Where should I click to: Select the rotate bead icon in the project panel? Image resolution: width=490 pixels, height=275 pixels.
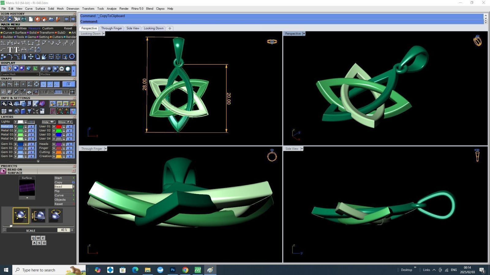click(55, 215)
